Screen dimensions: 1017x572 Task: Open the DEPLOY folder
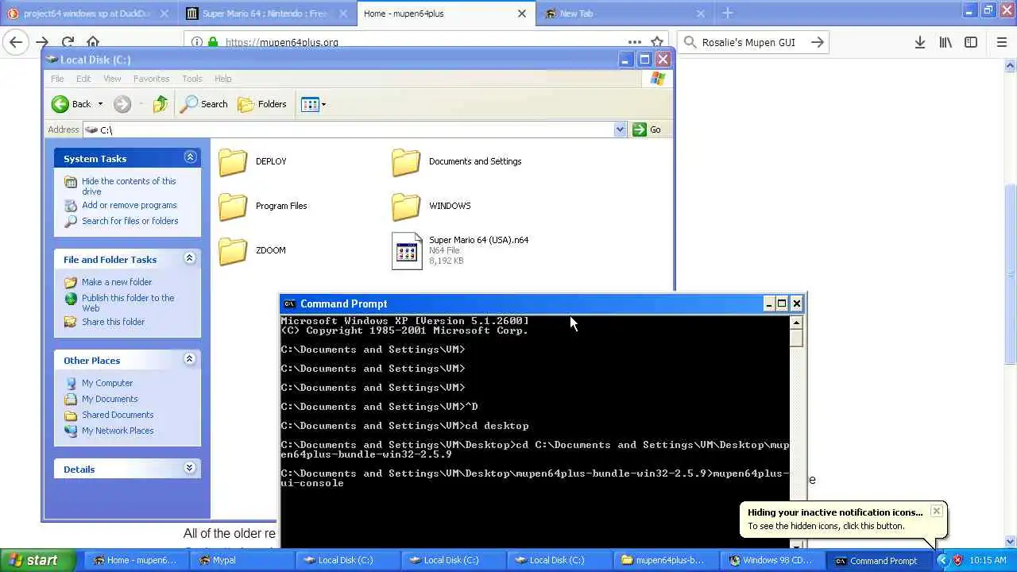(x=253, y=161)
